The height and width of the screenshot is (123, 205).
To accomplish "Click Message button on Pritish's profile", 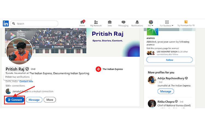I will (x=34, y=100).
